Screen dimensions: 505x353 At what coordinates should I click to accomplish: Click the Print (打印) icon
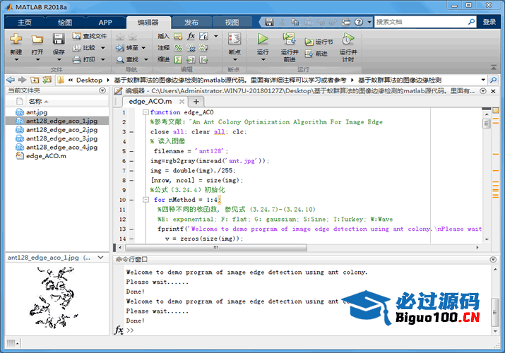click(x=77, y=59)
